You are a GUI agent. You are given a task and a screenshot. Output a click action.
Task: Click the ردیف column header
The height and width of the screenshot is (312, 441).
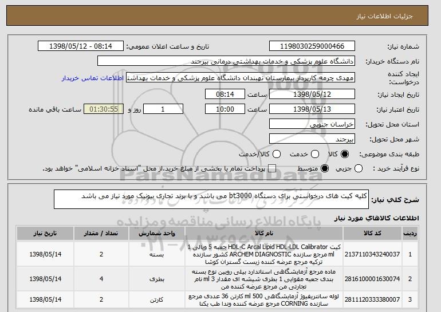coord(409,234)
